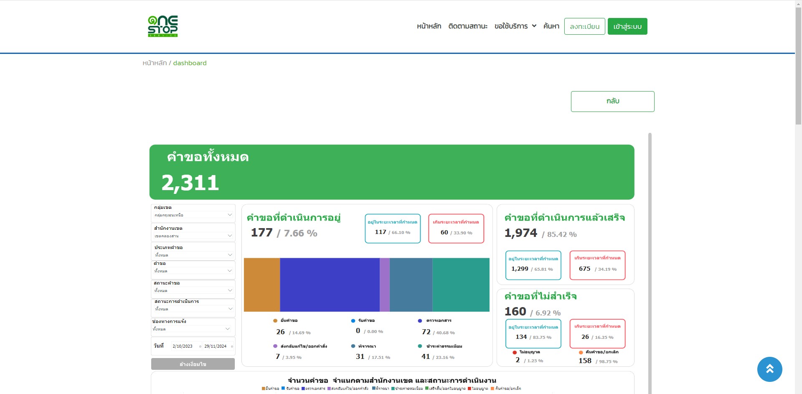Click the orange ยื่นคำขอ bar segment
The width and height of the screenshot is (802, 394).
[262, 285]
